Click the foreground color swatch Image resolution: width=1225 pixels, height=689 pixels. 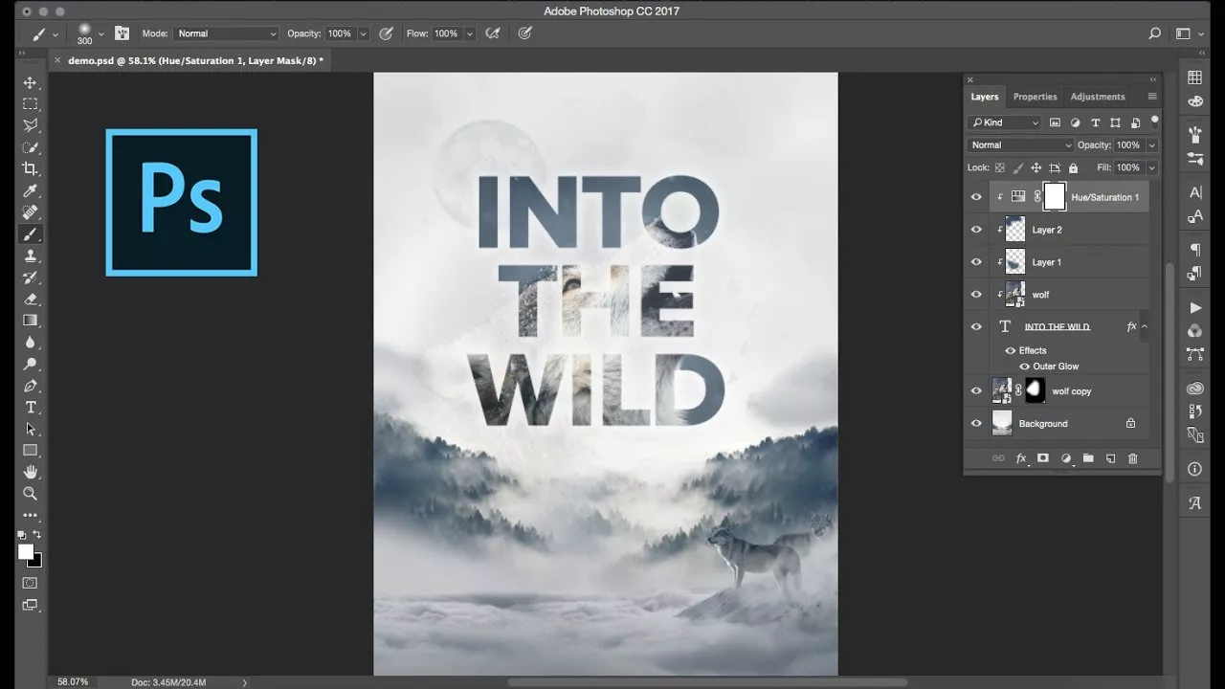point(26,552)
